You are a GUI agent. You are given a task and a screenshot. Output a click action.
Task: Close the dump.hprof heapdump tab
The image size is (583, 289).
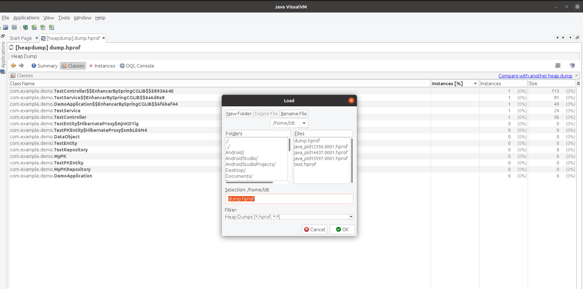(x=104, y=38)
